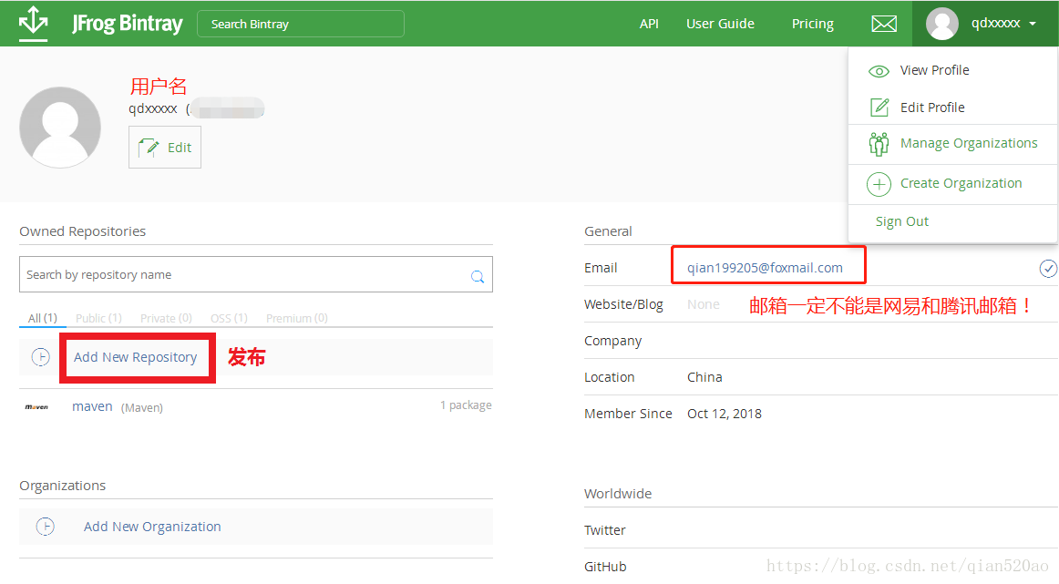This screenshot has height=584, width=1059.
Task: Click the user avatar in the header
Action: 941,24
